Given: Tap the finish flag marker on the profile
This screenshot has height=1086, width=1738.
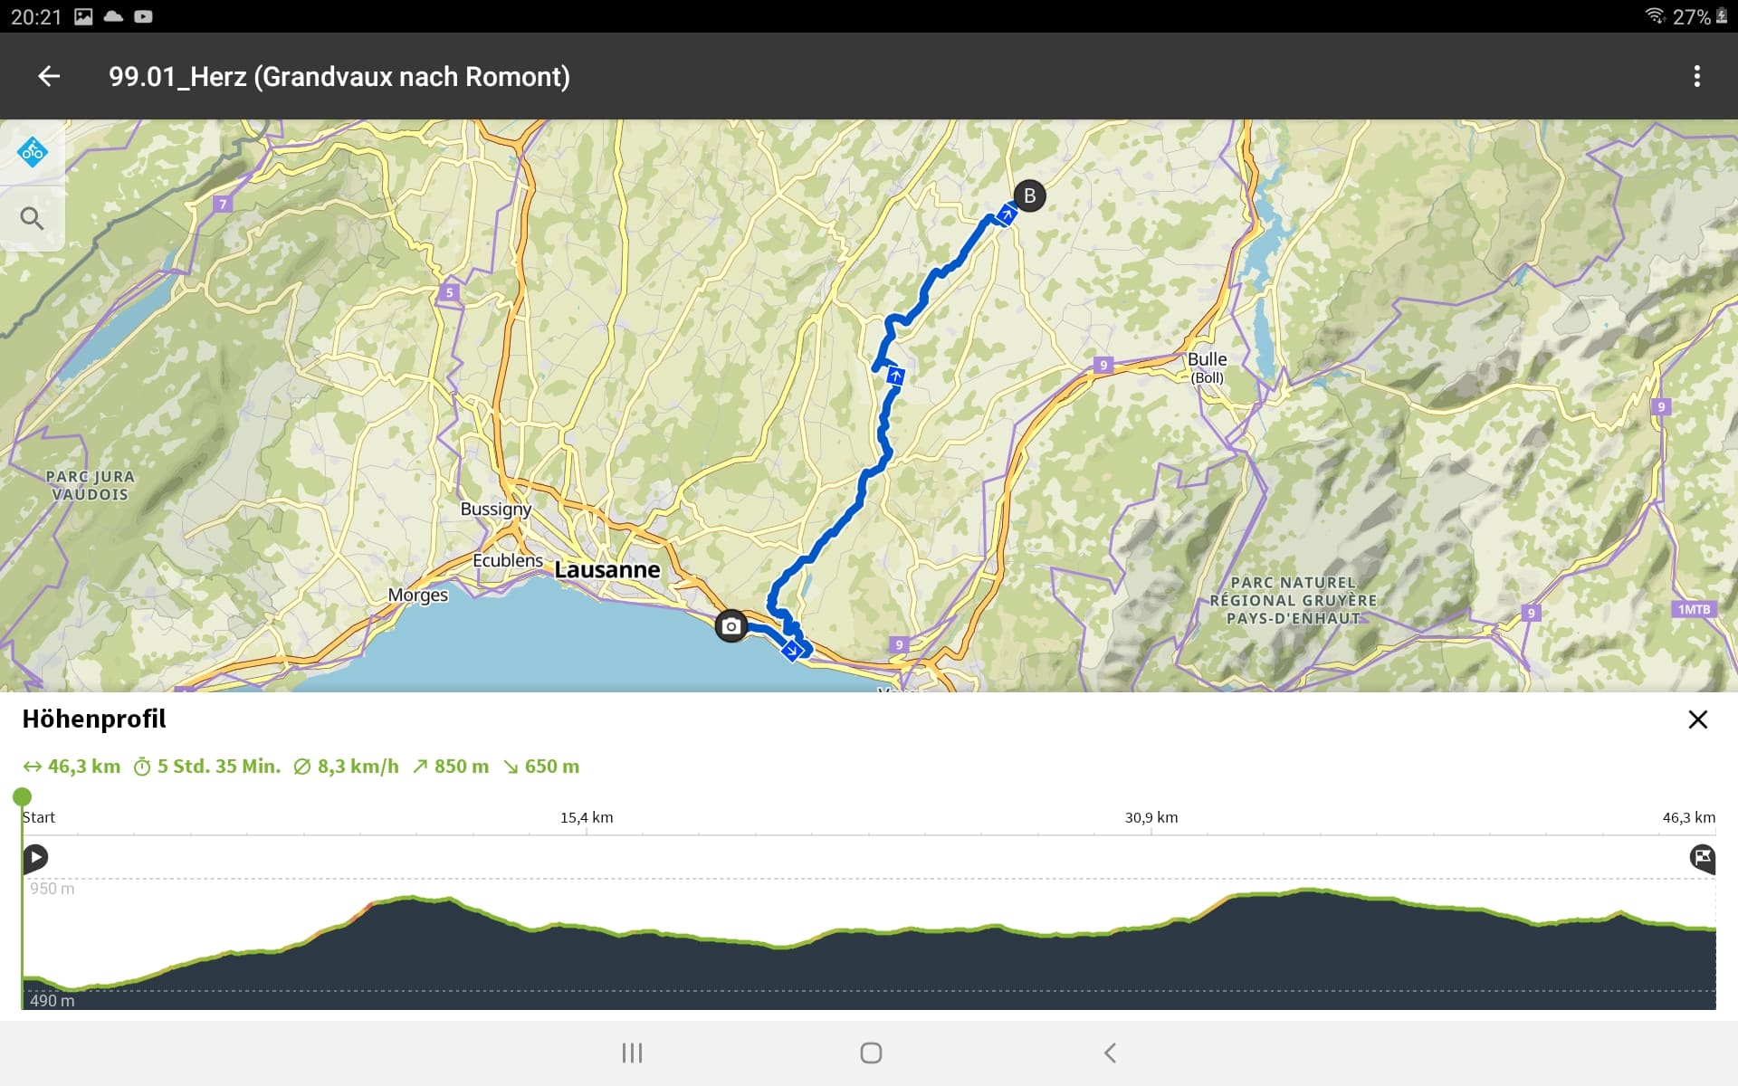Looking at the screenshot, I should coord(1702,857).
